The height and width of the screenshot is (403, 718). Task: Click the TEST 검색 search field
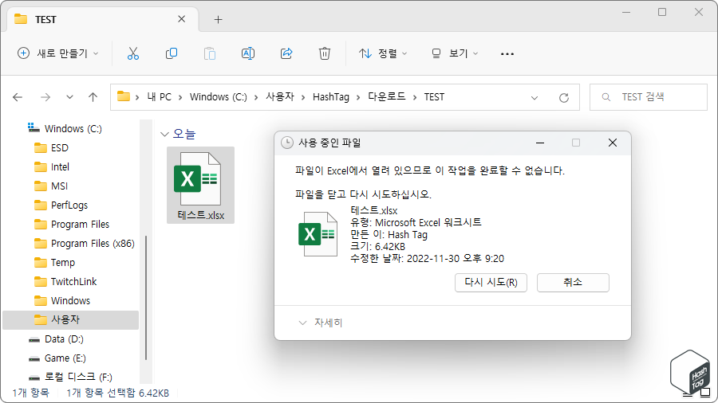click(649, 97)
